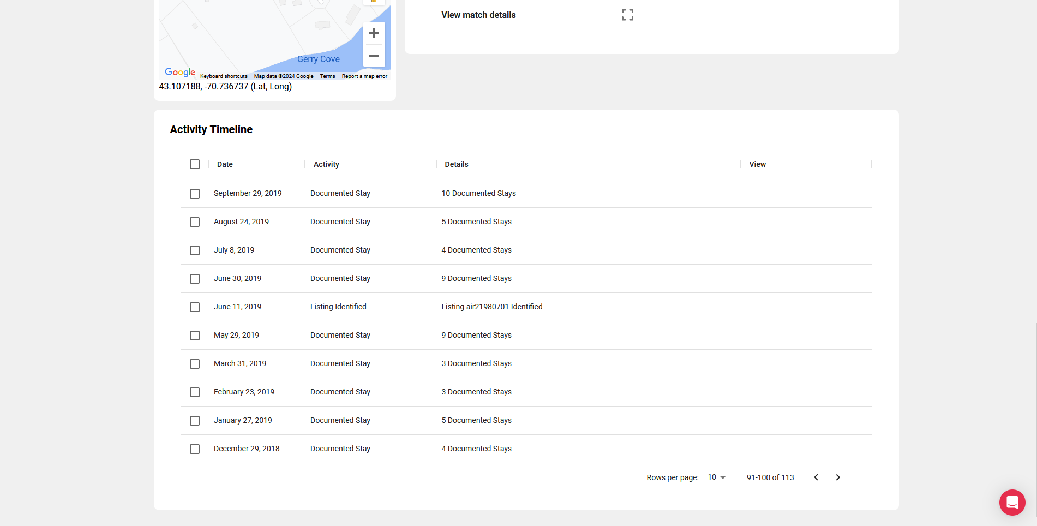
Task: Click Gerry Cove label on map
Action: click(x=319, y=59)
